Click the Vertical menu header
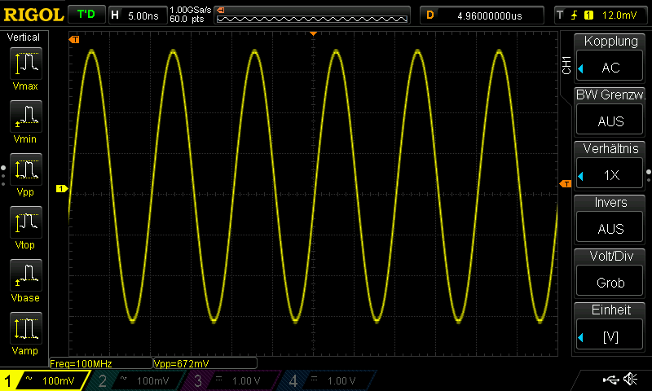This screenshot has height=391, width=652. click(x=24, y=37)
